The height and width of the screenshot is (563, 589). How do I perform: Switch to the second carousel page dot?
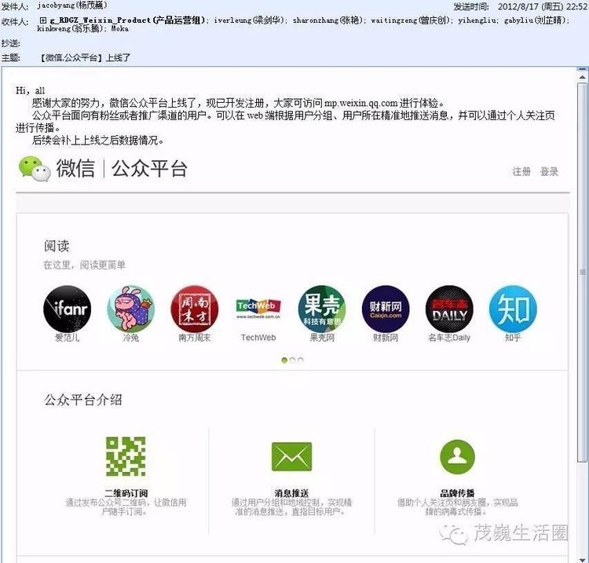pos(293,360)
